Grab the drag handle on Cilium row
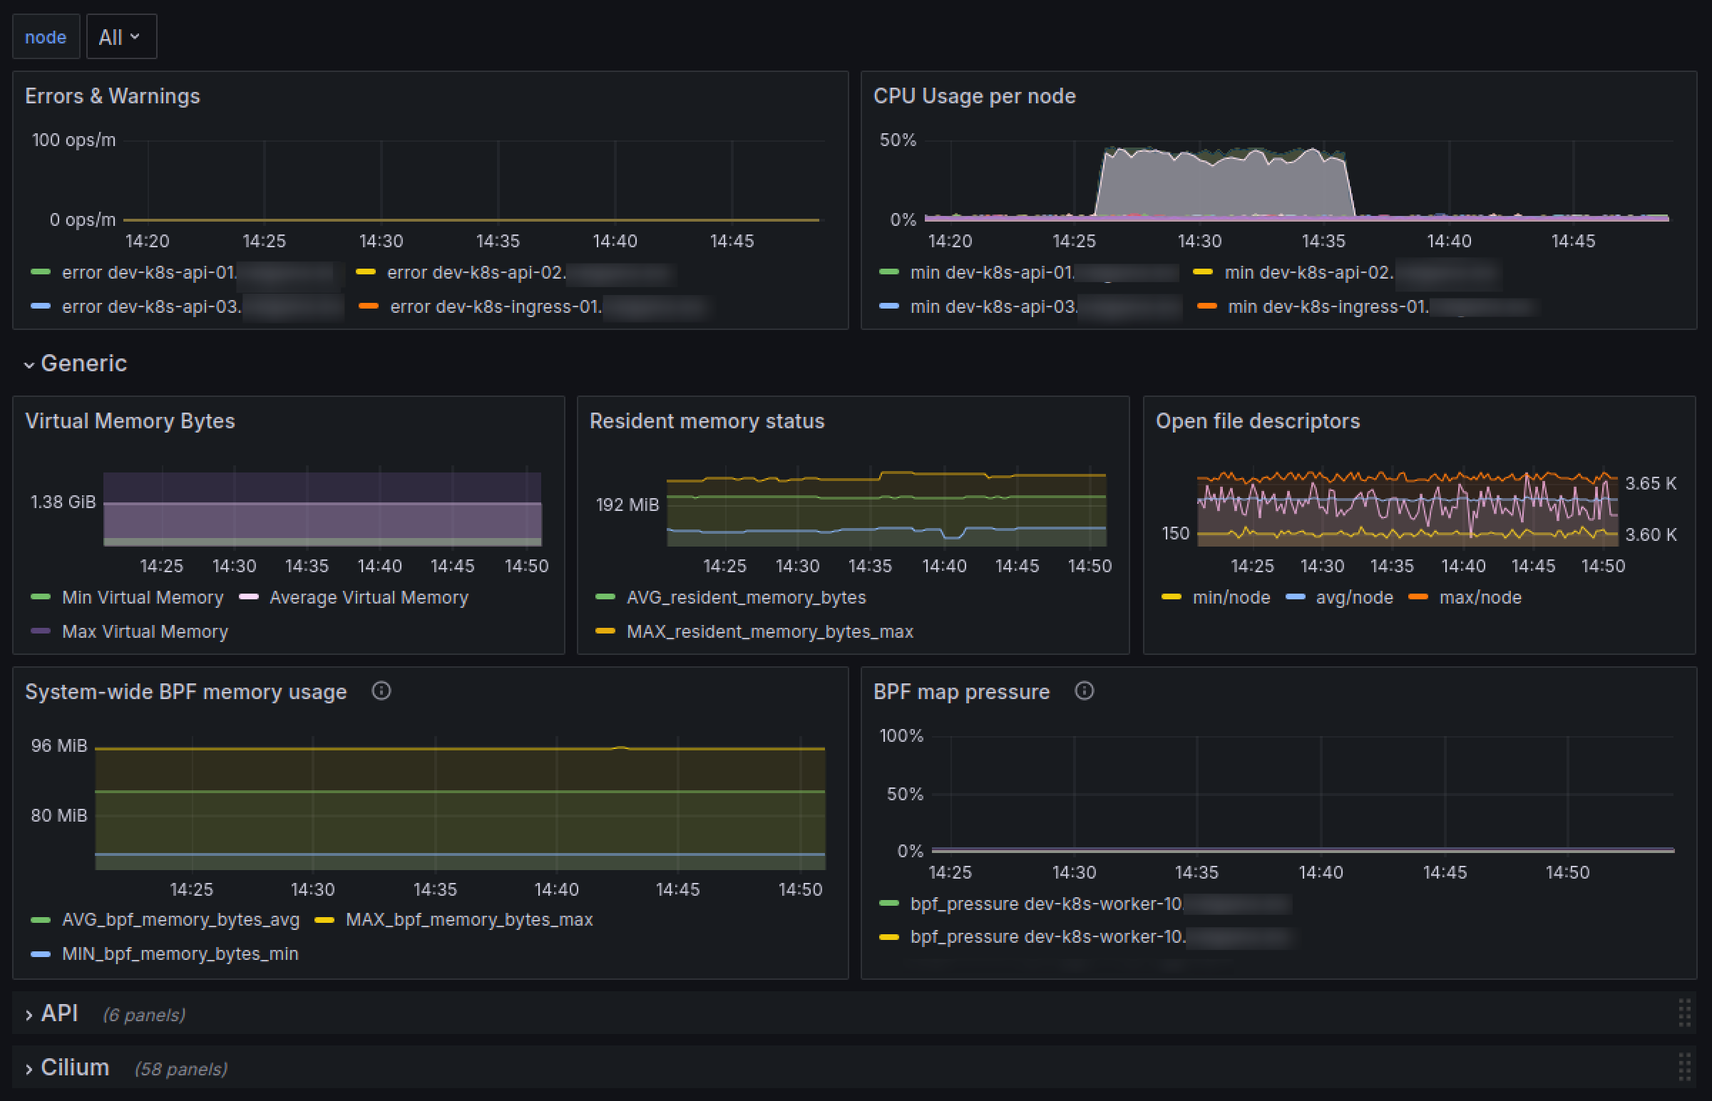Screen dimensions: 1712x1101 coord(1684,1068)
